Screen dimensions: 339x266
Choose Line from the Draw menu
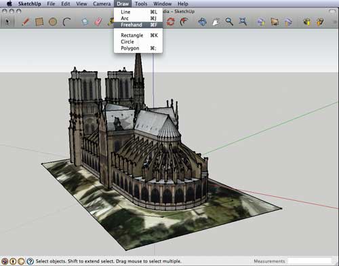click(x=138, y=12)
